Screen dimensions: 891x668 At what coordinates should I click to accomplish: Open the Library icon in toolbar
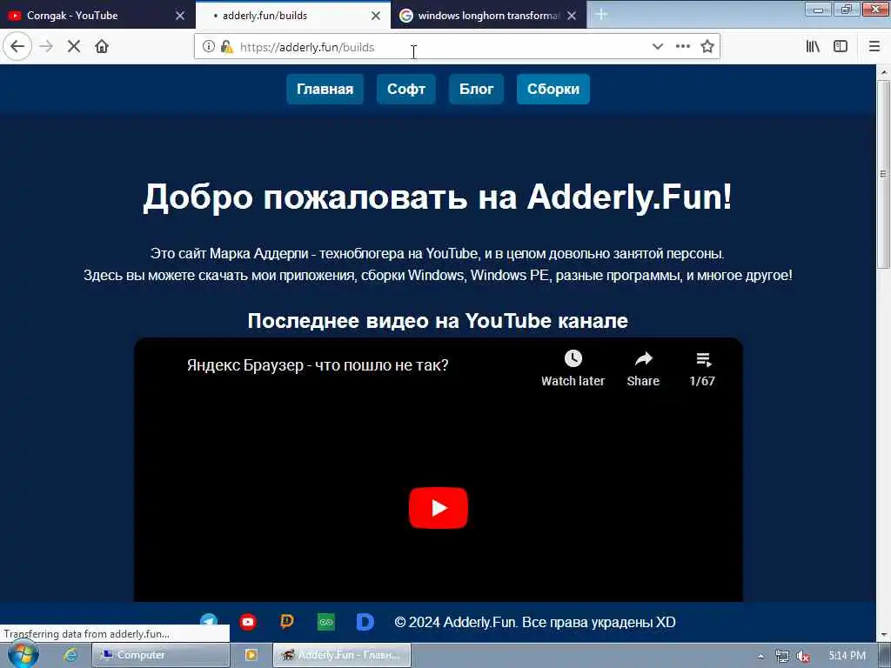[813, 47]
